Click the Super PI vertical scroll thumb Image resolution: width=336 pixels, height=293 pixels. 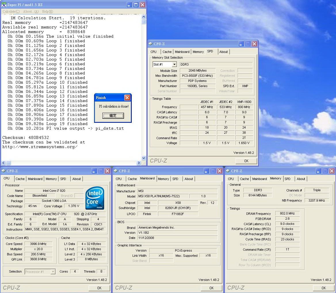pyautogui.click(x=144, y=21)
